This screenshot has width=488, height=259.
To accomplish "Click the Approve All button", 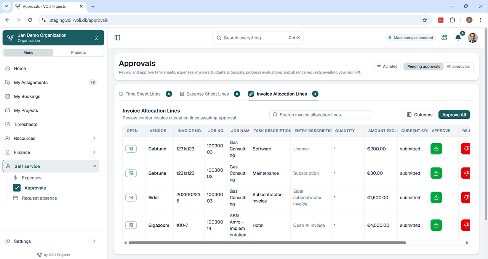I will click(x=454, y=115).
